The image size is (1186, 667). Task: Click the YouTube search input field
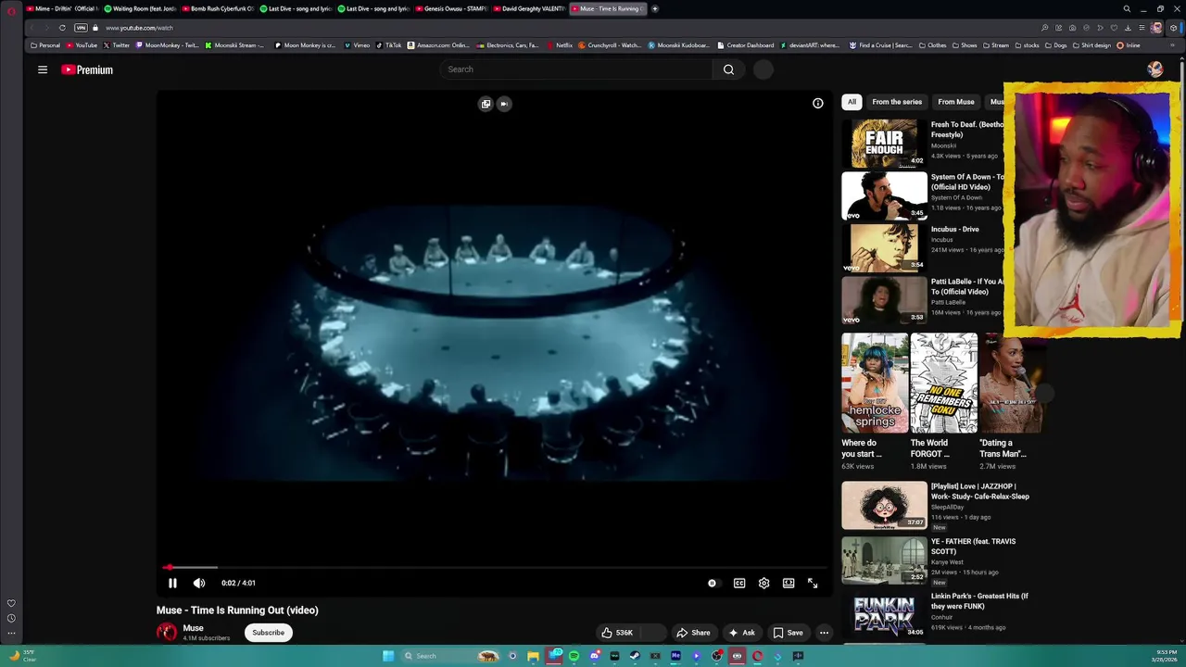pyautogui.click(x=576, y=69)
